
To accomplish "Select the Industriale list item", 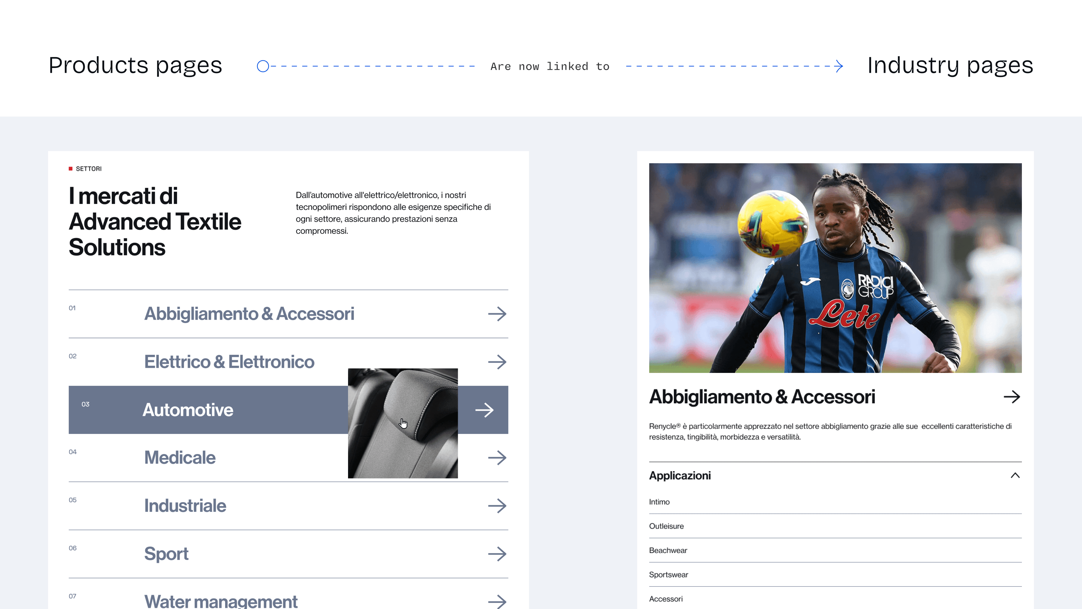I will tap(288, 506).
